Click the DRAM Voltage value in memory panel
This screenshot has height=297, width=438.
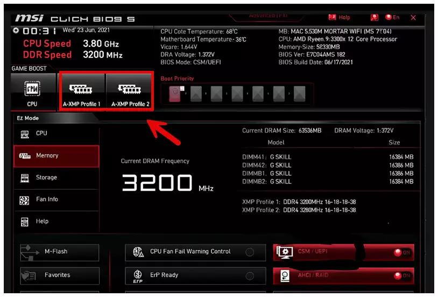tap(385, 131)
